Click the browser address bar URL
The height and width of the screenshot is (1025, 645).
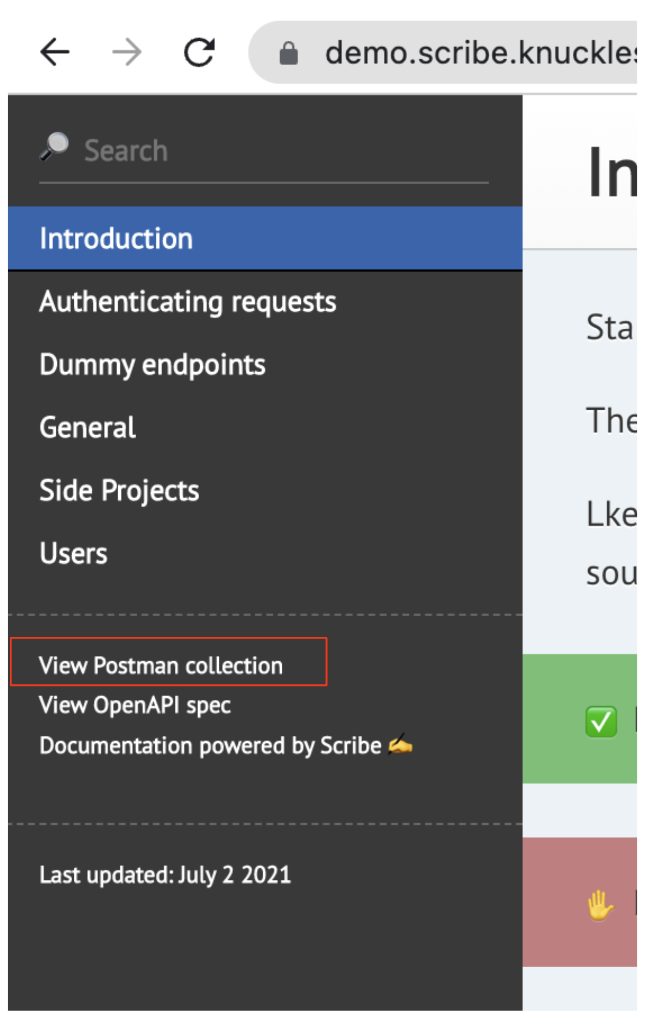[480, 53]
